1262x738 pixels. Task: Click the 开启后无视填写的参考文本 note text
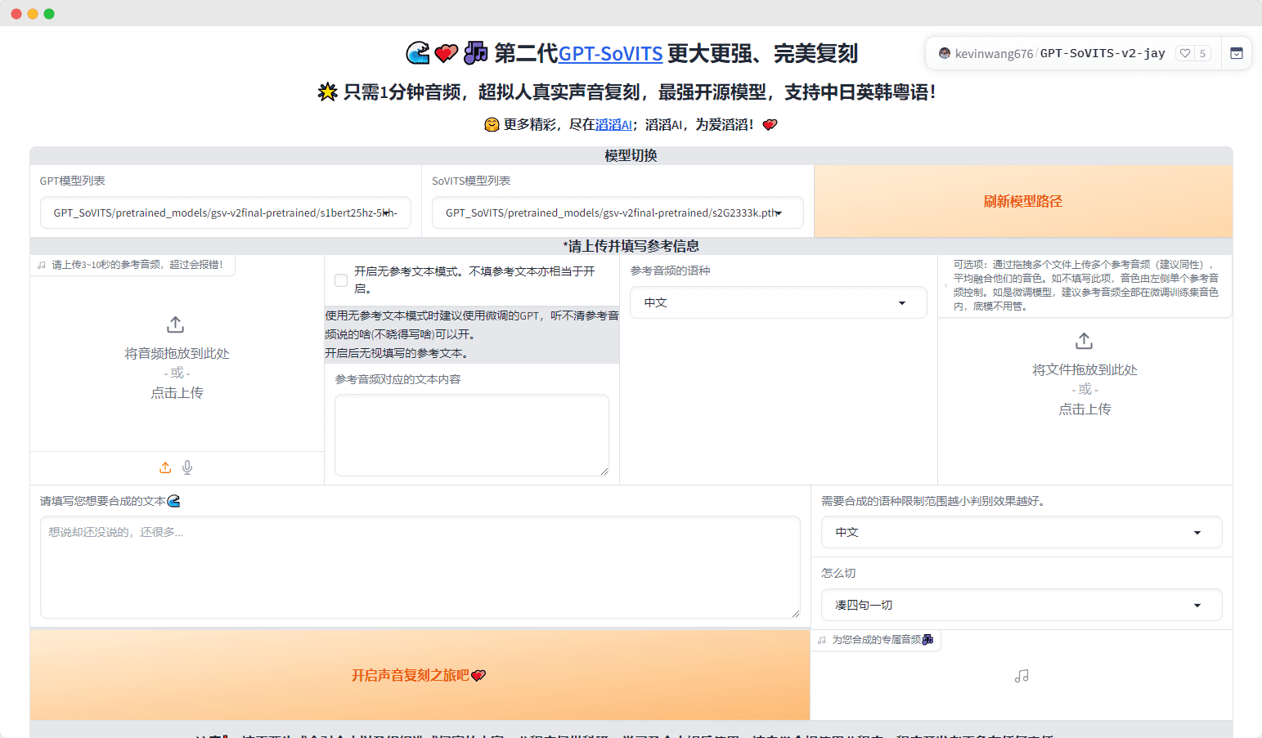click(396, 353)
